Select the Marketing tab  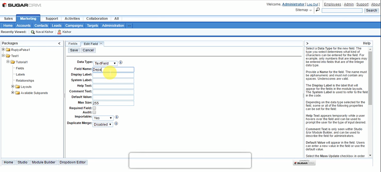tap(28, 18)
